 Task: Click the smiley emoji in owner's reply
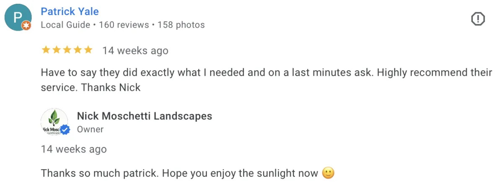coord(328,173)
